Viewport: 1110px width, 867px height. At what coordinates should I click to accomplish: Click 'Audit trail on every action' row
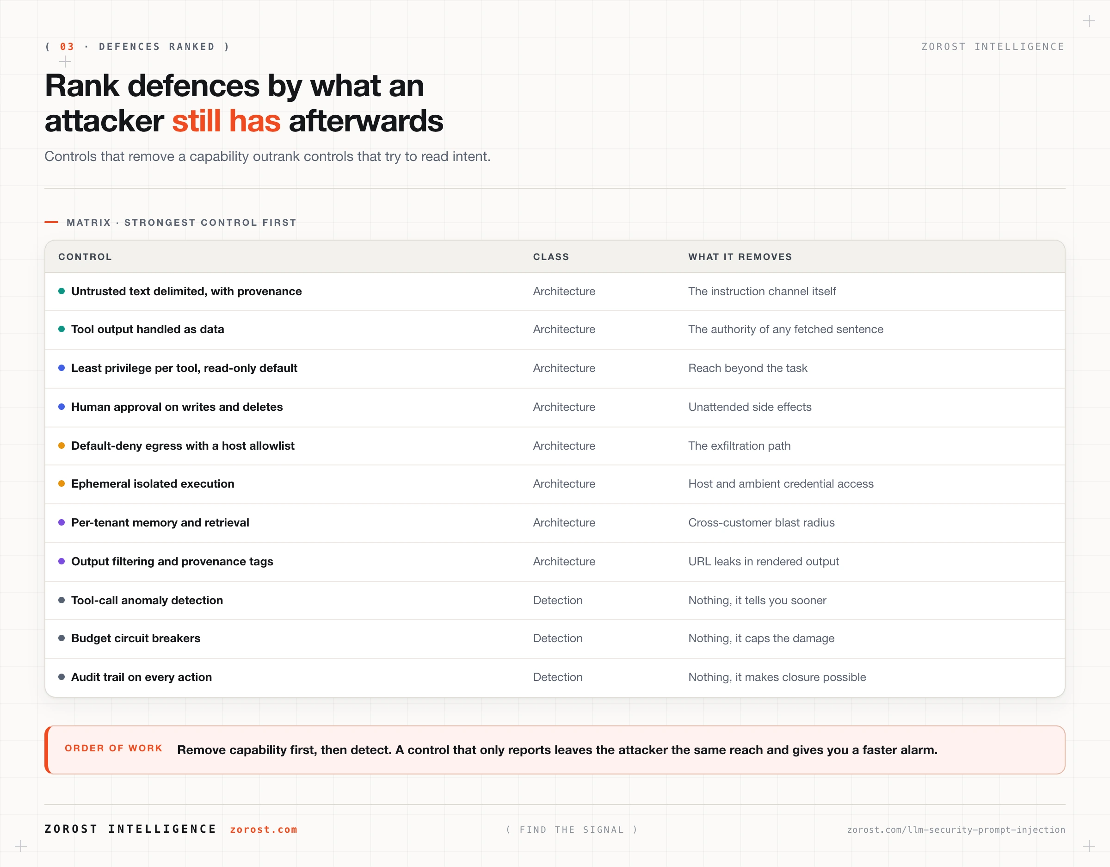click(555, 677)
